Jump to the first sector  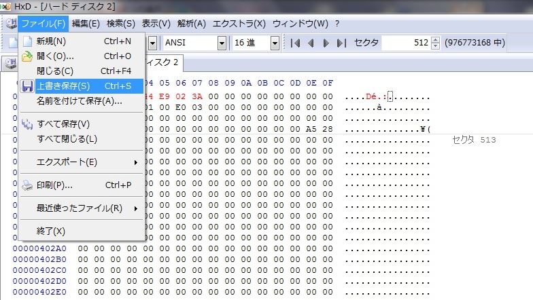[295, 43]
